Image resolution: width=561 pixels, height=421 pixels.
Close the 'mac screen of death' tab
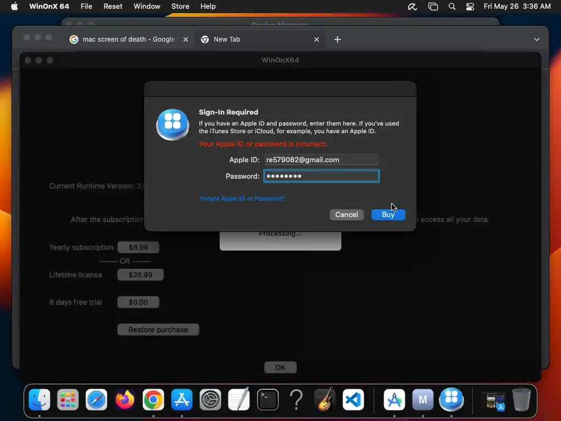click(x=186, y=39)
